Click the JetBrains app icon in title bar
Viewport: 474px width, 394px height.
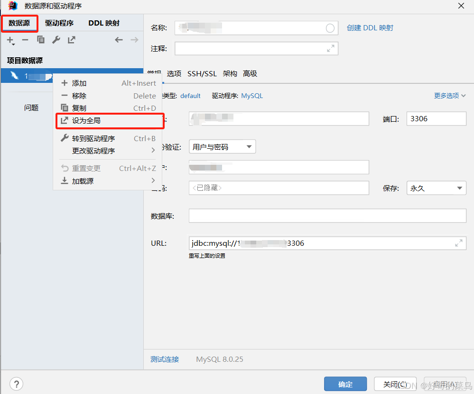click(x=13, y=5)
